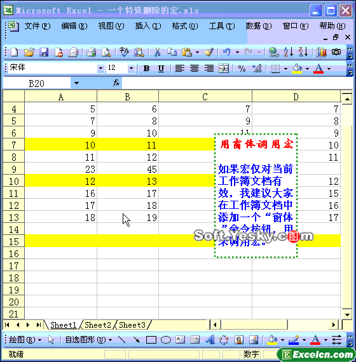Insert clip art from the drawing toolbar
Screen dimensions: 356x362
(x=239, y=340)
